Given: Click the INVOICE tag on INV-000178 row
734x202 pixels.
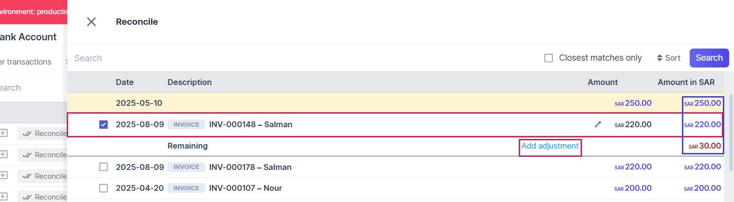Looking at the screenshot, I should tap(186, 167).
